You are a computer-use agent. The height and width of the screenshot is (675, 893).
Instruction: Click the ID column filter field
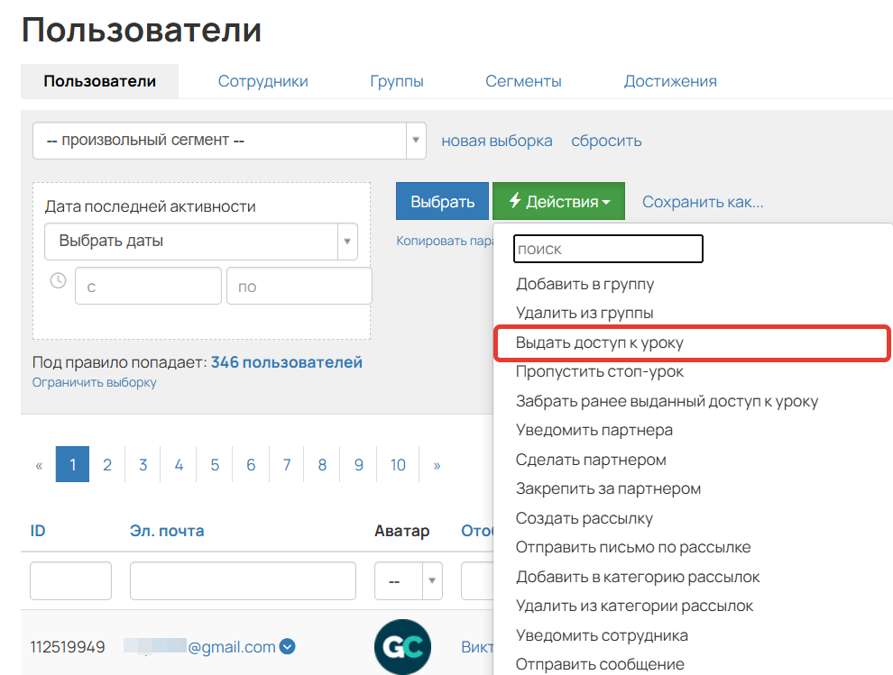(70, 581)
